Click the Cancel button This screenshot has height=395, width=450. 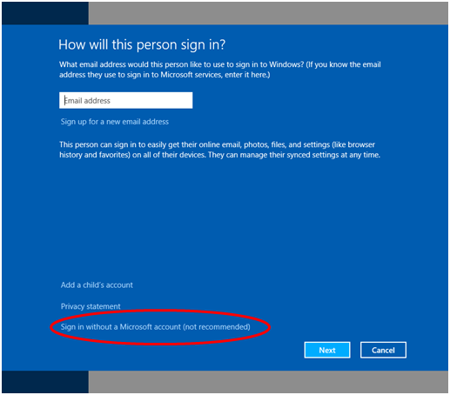[383, 350]
